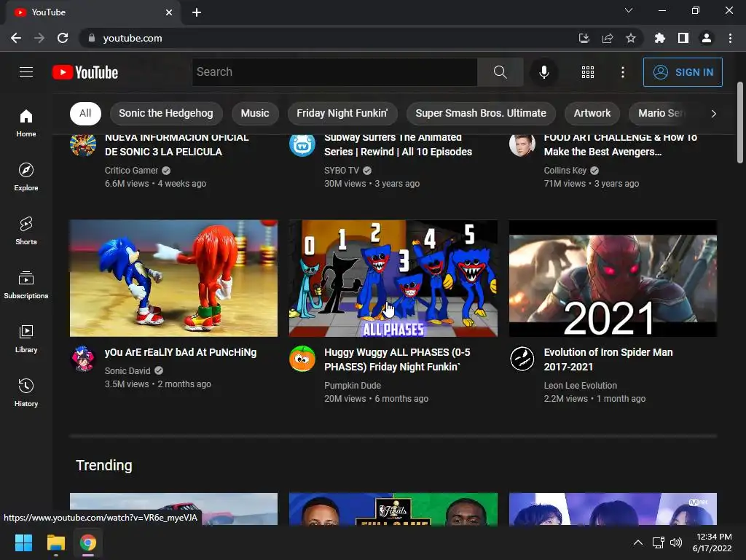Screen dimensions: 746x560
Task: Select Sonic the Hedgehog chip
Action: [166, 113]
